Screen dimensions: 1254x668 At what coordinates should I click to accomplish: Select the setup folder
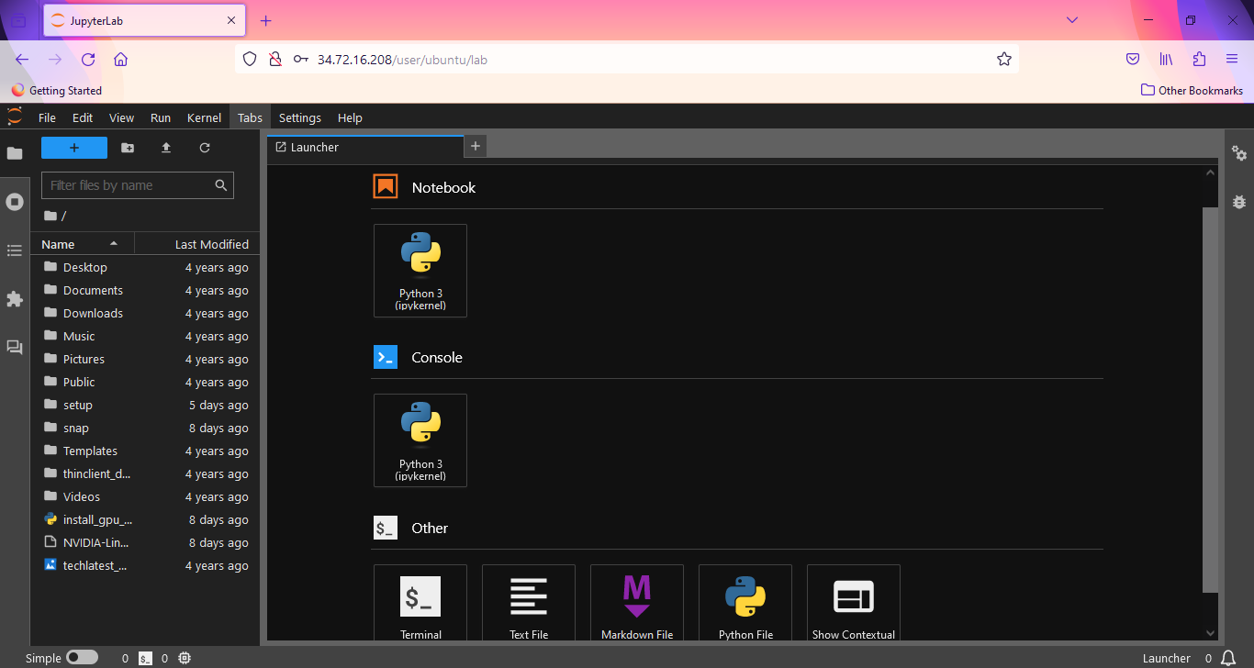pyautogui.click(x=145, y=405)
